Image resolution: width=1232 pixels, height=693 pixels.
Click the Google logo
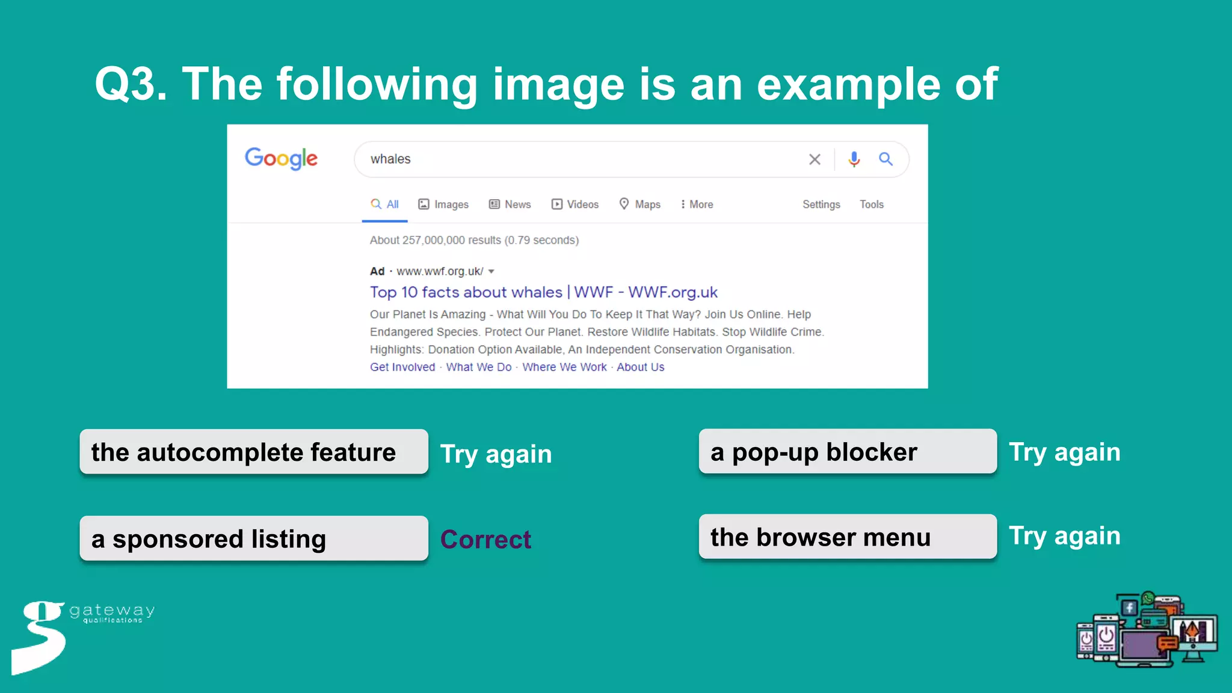(x=281, y=159)
